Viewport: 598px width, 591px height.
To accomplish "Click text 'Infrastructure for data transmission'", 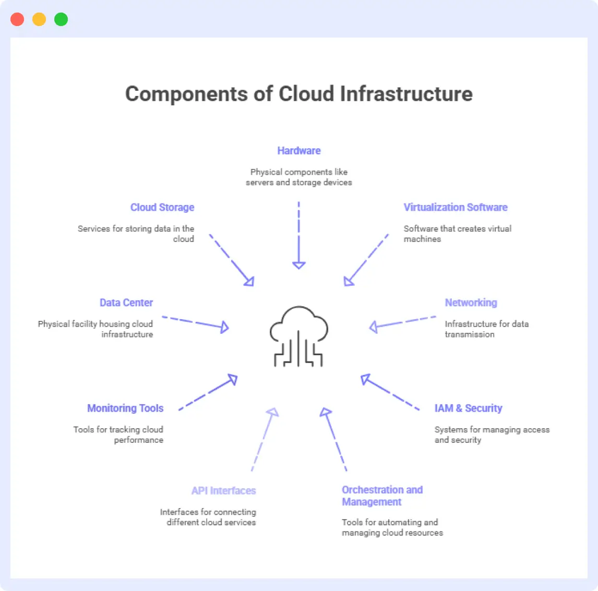I will (x=487, y=329).
